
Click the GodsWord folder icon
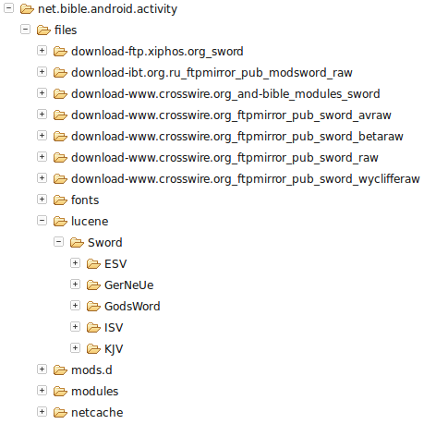coord(93,307)
